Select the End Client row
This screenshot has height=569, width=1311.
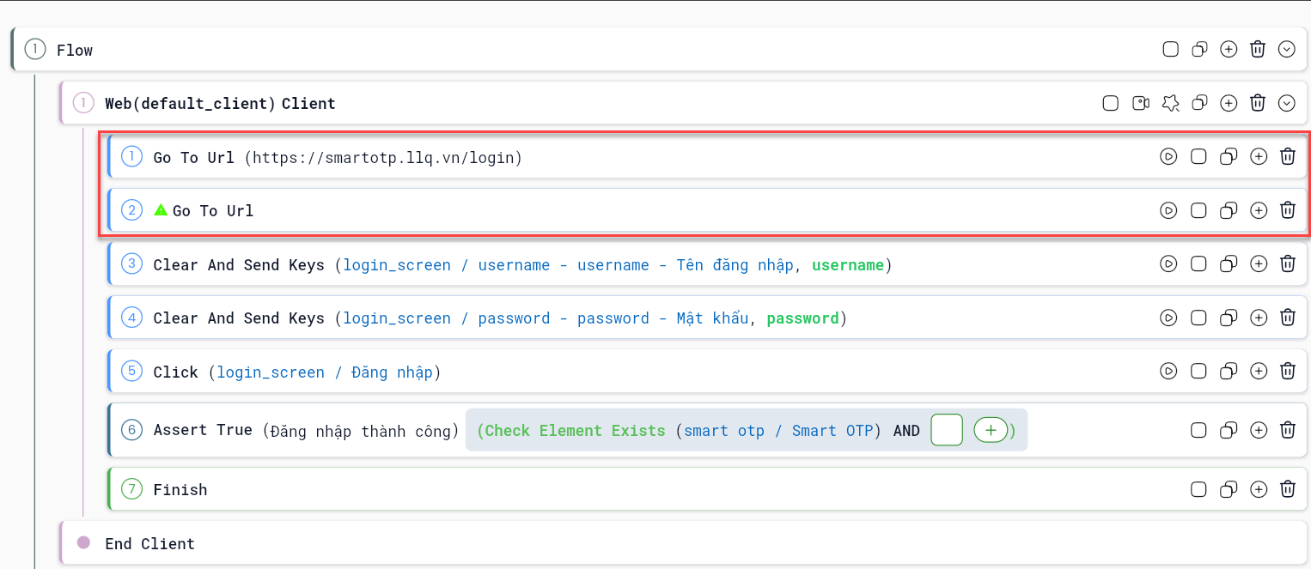[x=684, y=542]
